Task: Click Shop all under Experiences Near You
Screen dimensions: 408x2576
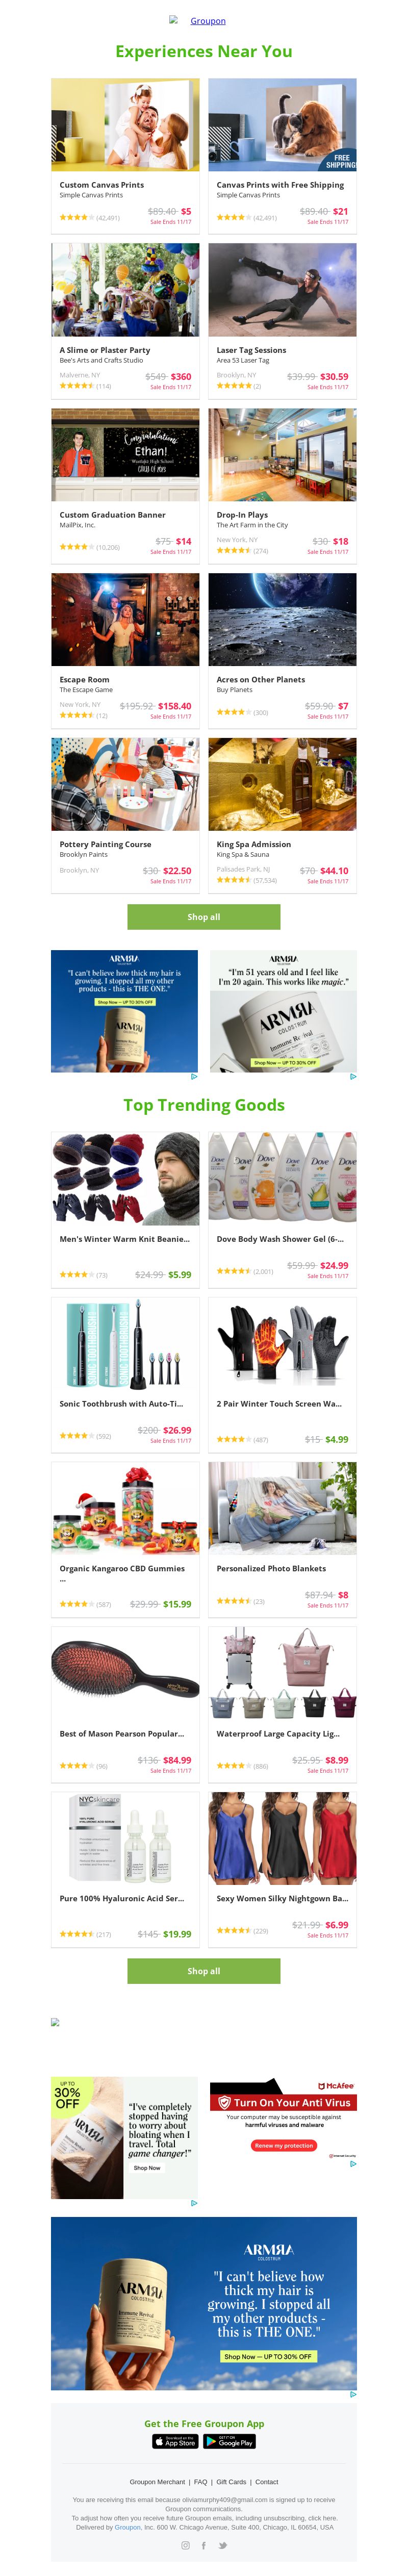Action: (204, 916)
